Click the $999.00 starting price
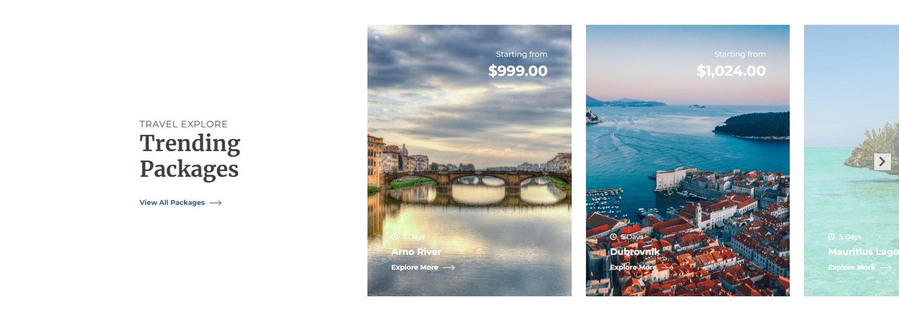 tap(517, 71)
